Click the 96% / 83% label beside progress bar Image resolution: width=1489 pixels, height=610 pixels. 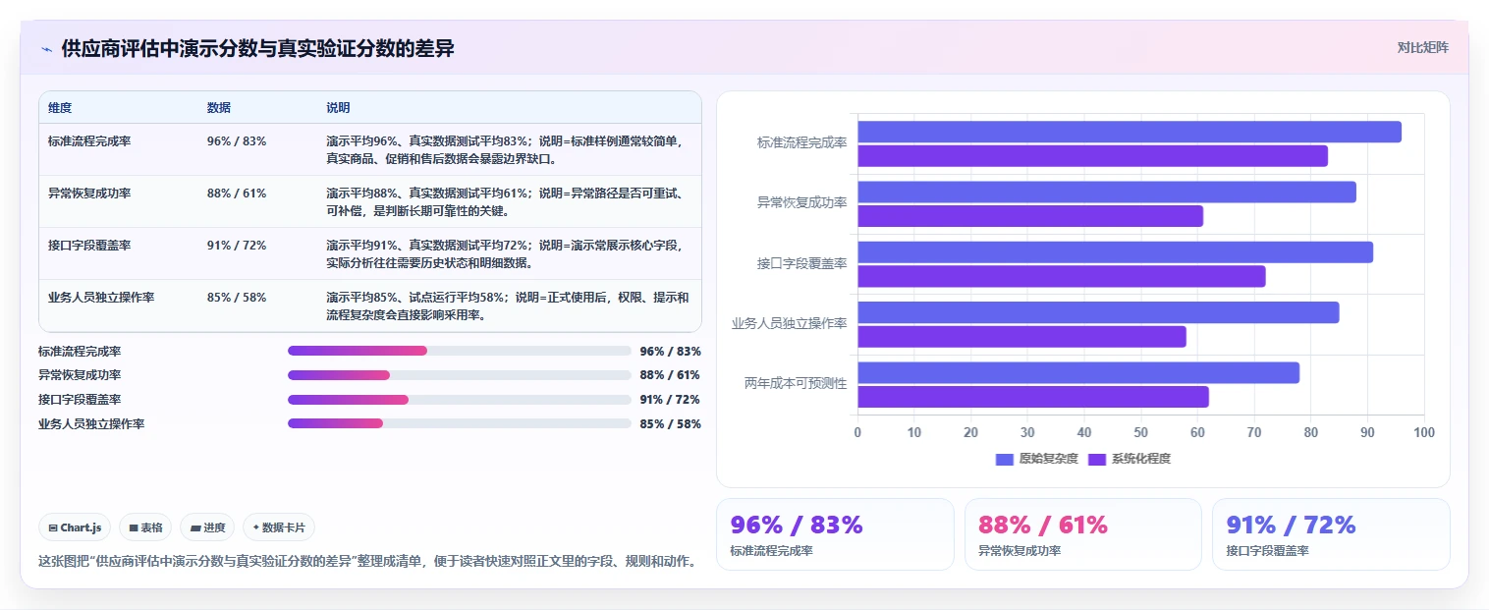[x=670, y=352]
